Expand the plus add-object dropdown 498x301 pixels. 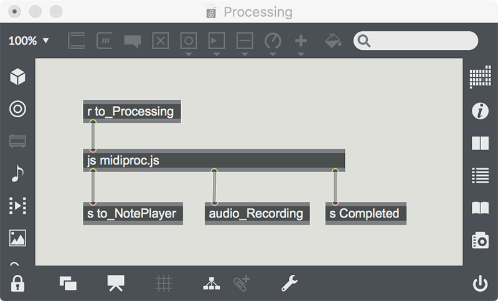(301, 54)
